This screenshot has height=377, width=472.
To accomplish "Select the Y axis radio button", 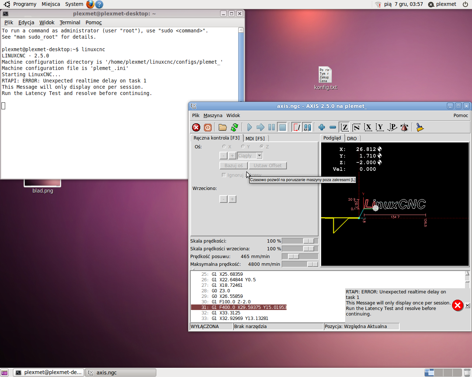I will (243, 147).
